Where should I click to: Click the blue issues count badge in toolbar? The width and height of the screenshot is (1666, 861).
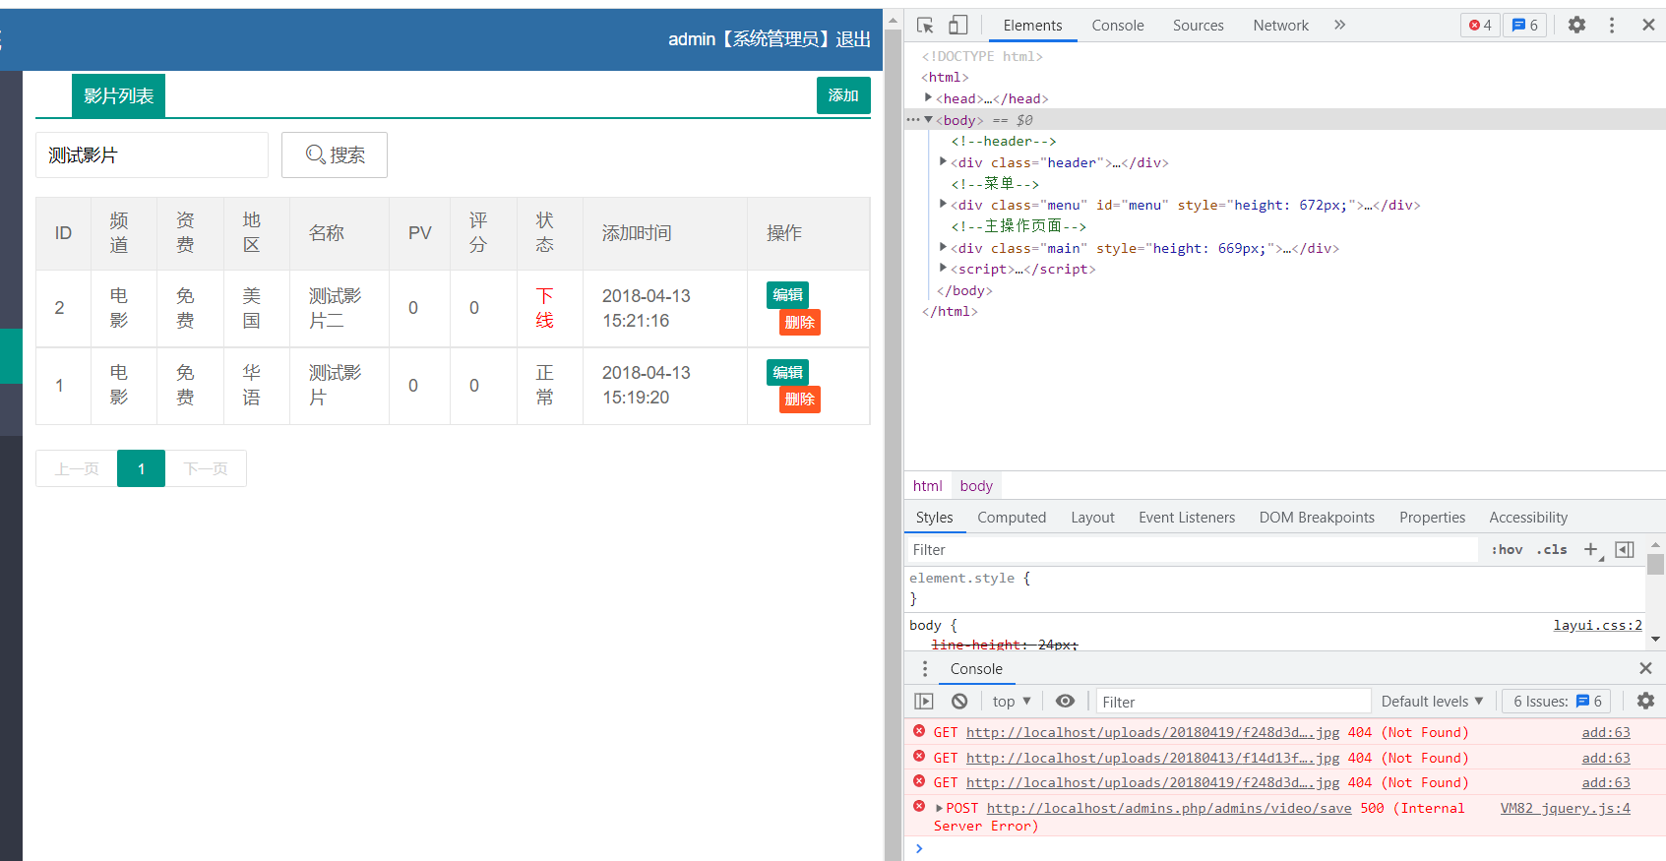tap(1524, 26)
